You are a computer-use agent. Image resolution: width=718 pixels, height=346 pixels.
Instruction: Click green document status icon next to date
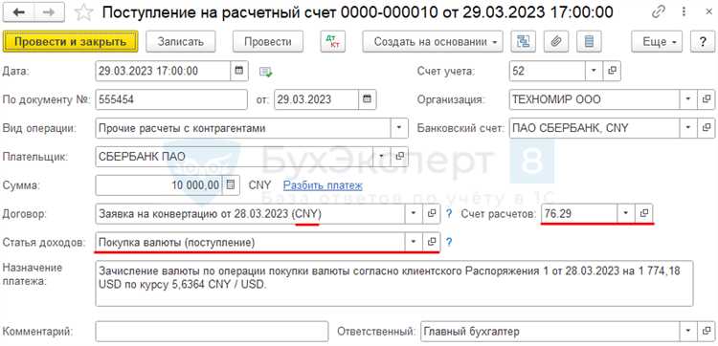click(265, 72)
